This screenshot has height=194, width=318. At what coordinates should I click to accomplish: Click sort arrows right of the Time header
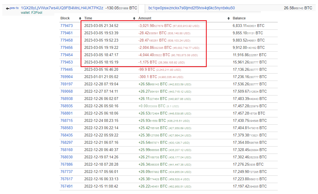tap(134, 18)
